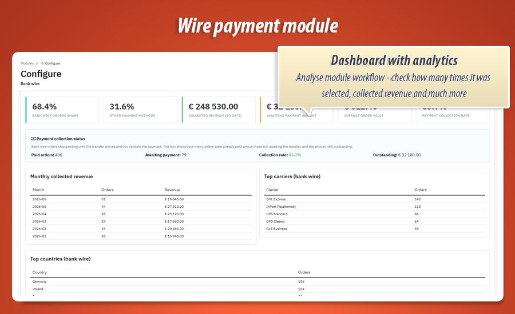Click the 142 orders value for DHL Express
The height and width of the screenshot is (314, 515).
pos(418,199)
